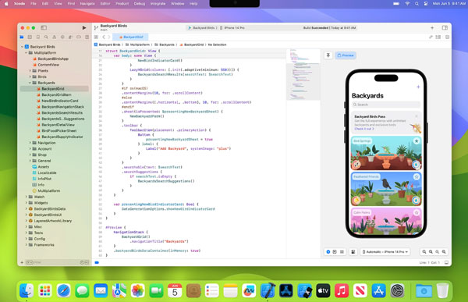Expand the LayeredArtworkLibrary package
The image size is (468, 302).
27,221
